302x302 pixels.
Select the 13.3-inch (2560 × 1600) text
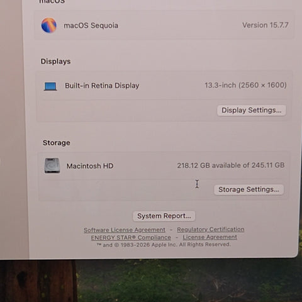click(245, 85)
